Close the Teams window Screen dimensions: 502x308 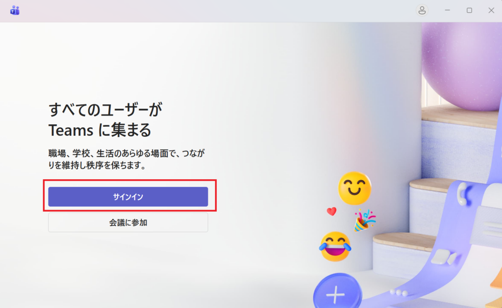(x=491, y=11)
